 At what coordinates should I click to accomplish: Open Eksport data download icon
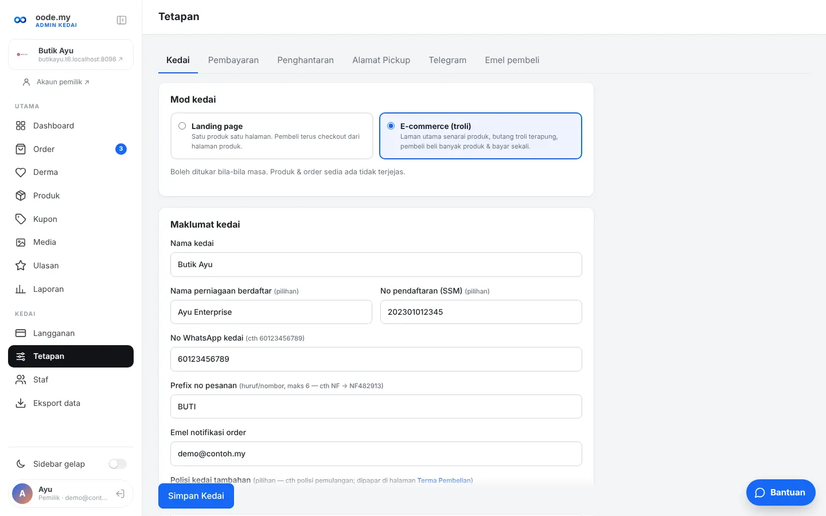coord(21,403)
